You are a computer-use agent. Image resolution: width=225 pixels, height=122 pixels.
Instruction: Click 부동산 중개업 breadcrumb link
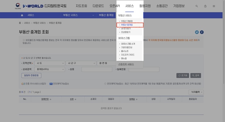[x=55, y=23]
